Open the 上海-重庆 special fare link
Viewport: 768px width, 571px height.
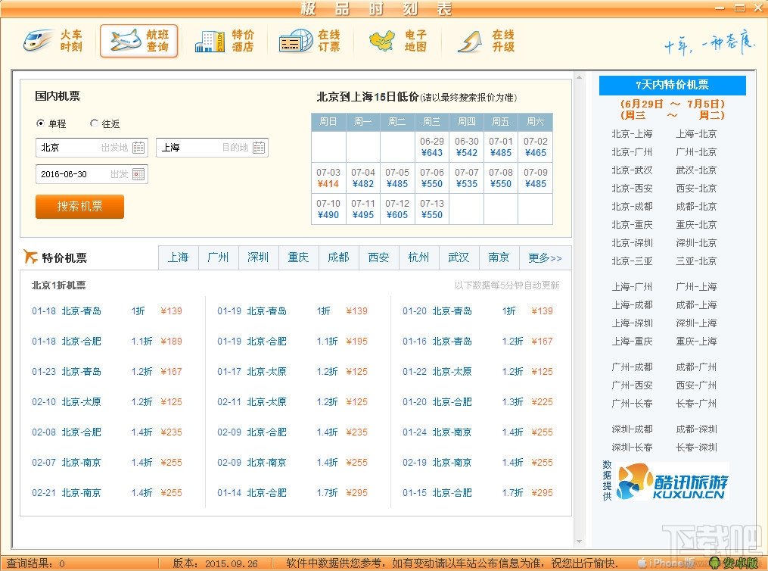click(x=632, y=342)
